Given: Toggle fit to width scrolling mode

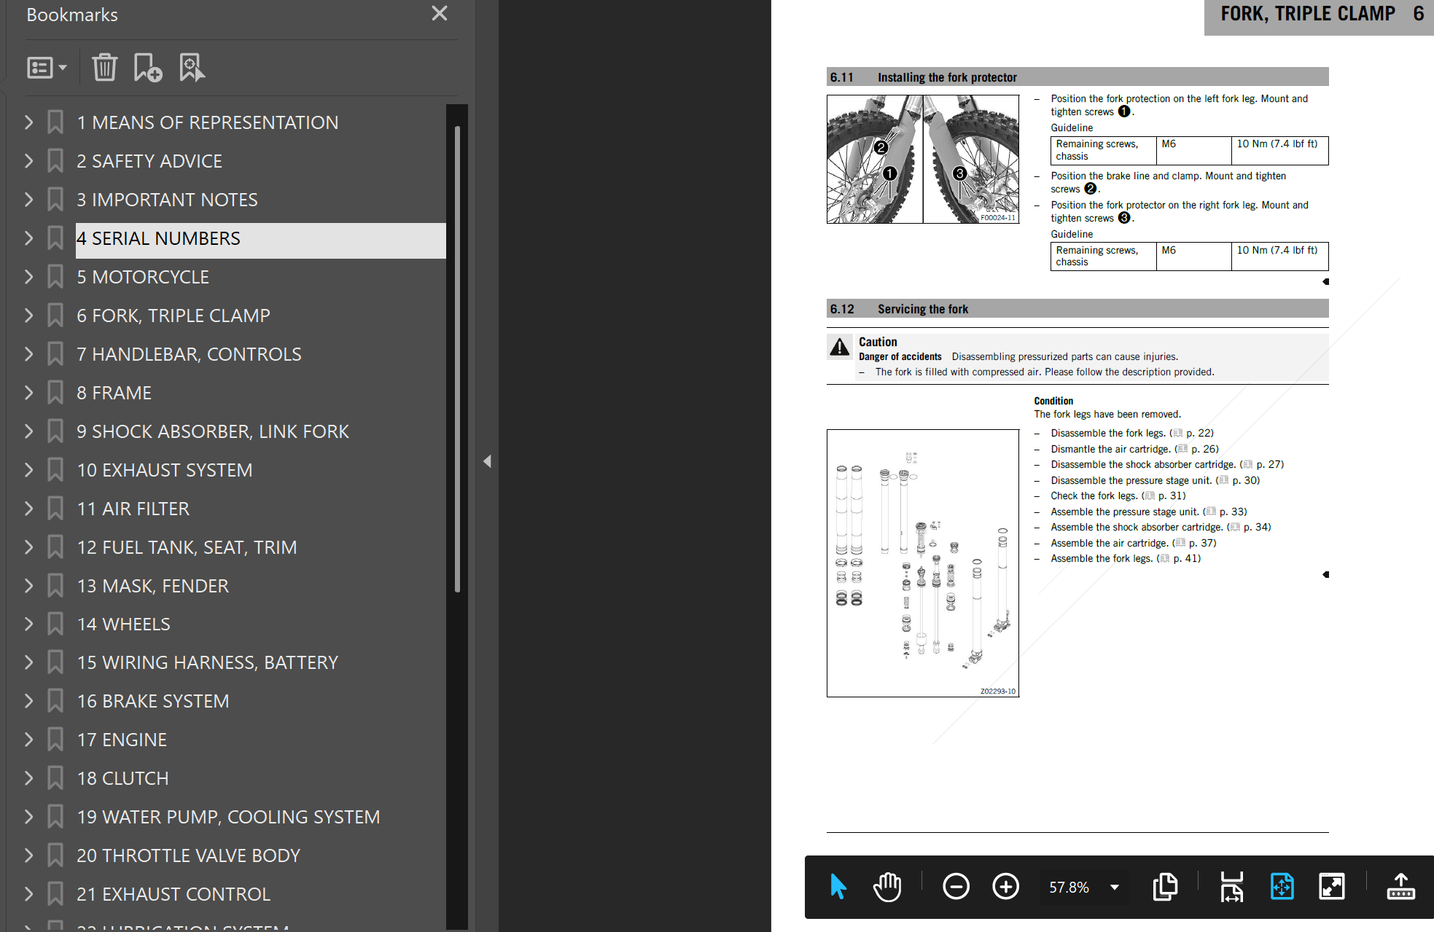Looking at the screenshot, I should [1232, 887].
